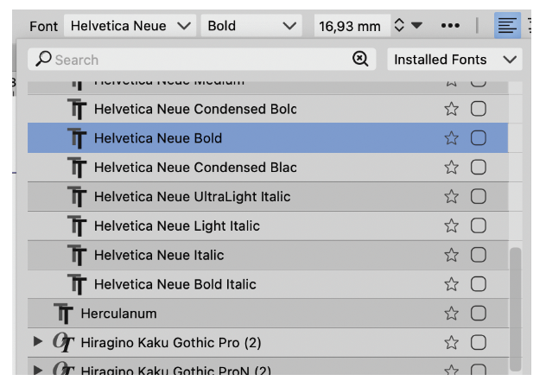
Task: Tick checkbox for Helvetica Neue Italic
Action: 479,255
